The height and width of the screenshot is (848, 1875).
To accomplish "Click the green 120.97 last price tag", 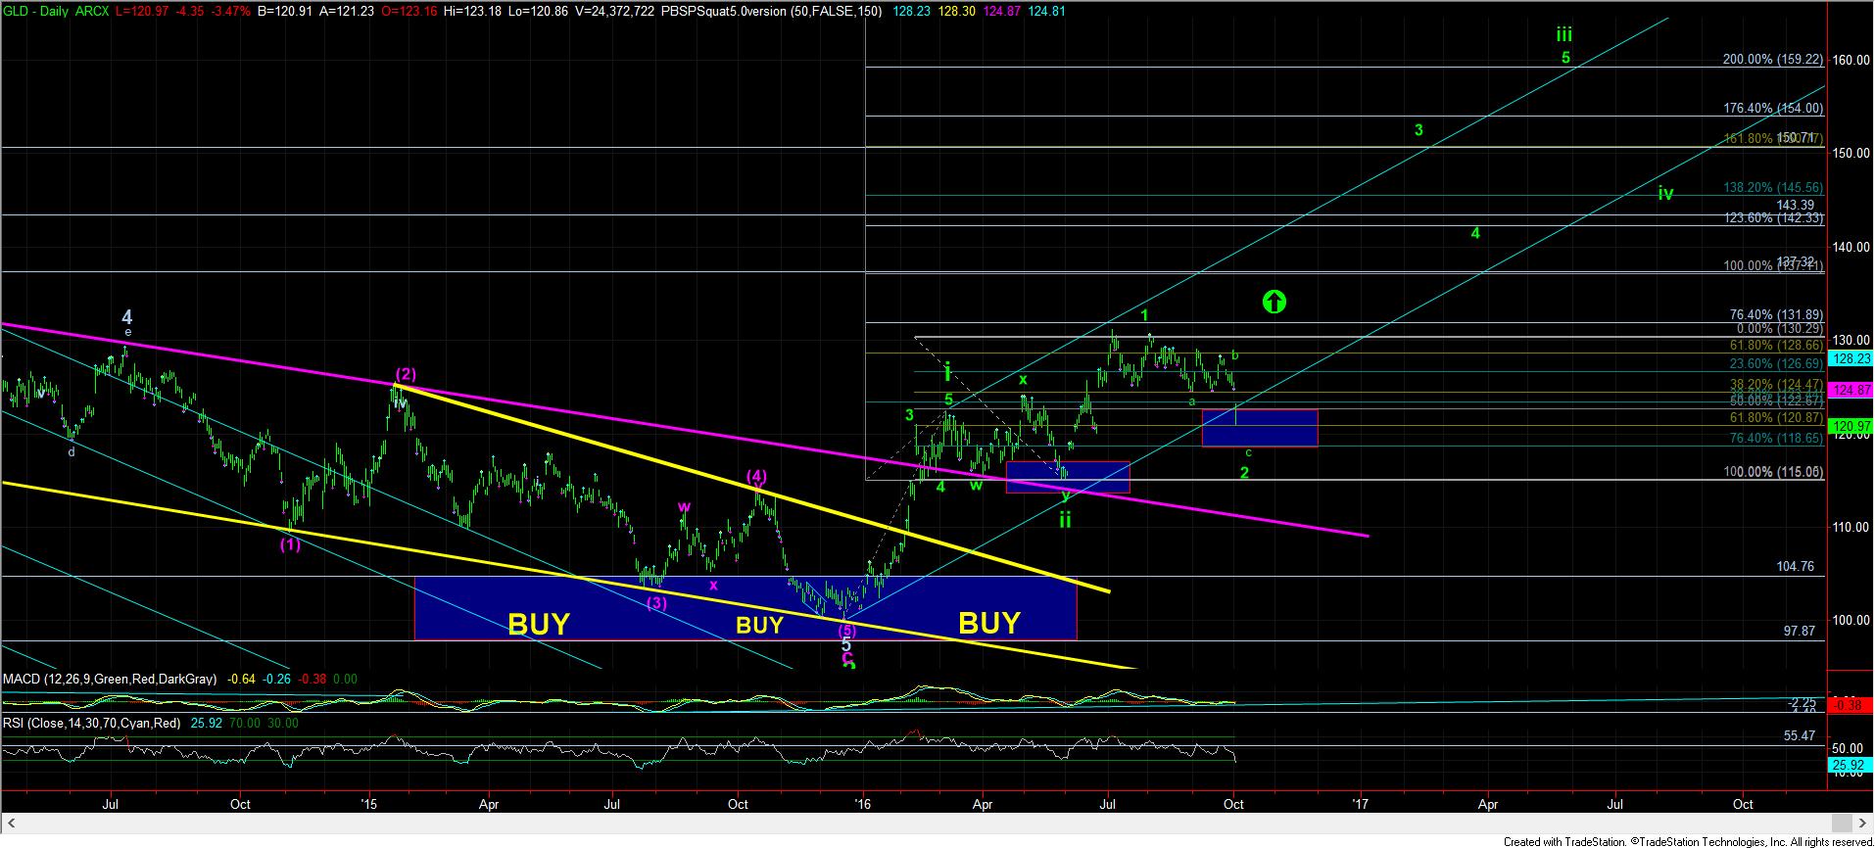I will point(1851,427).
